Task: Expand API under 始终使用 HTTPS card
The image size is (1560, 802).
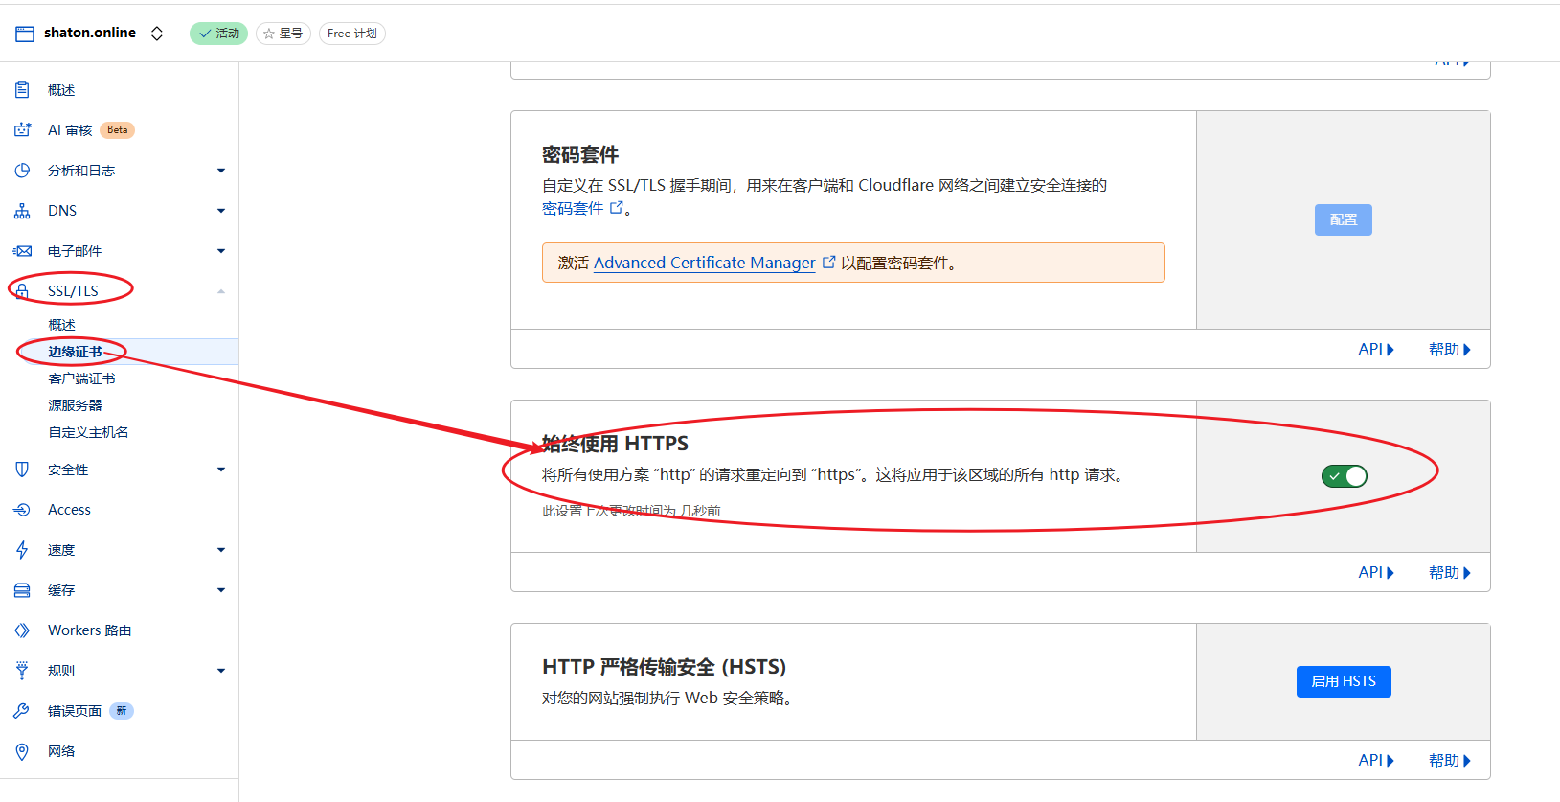Action: (x=1376, y=573)
